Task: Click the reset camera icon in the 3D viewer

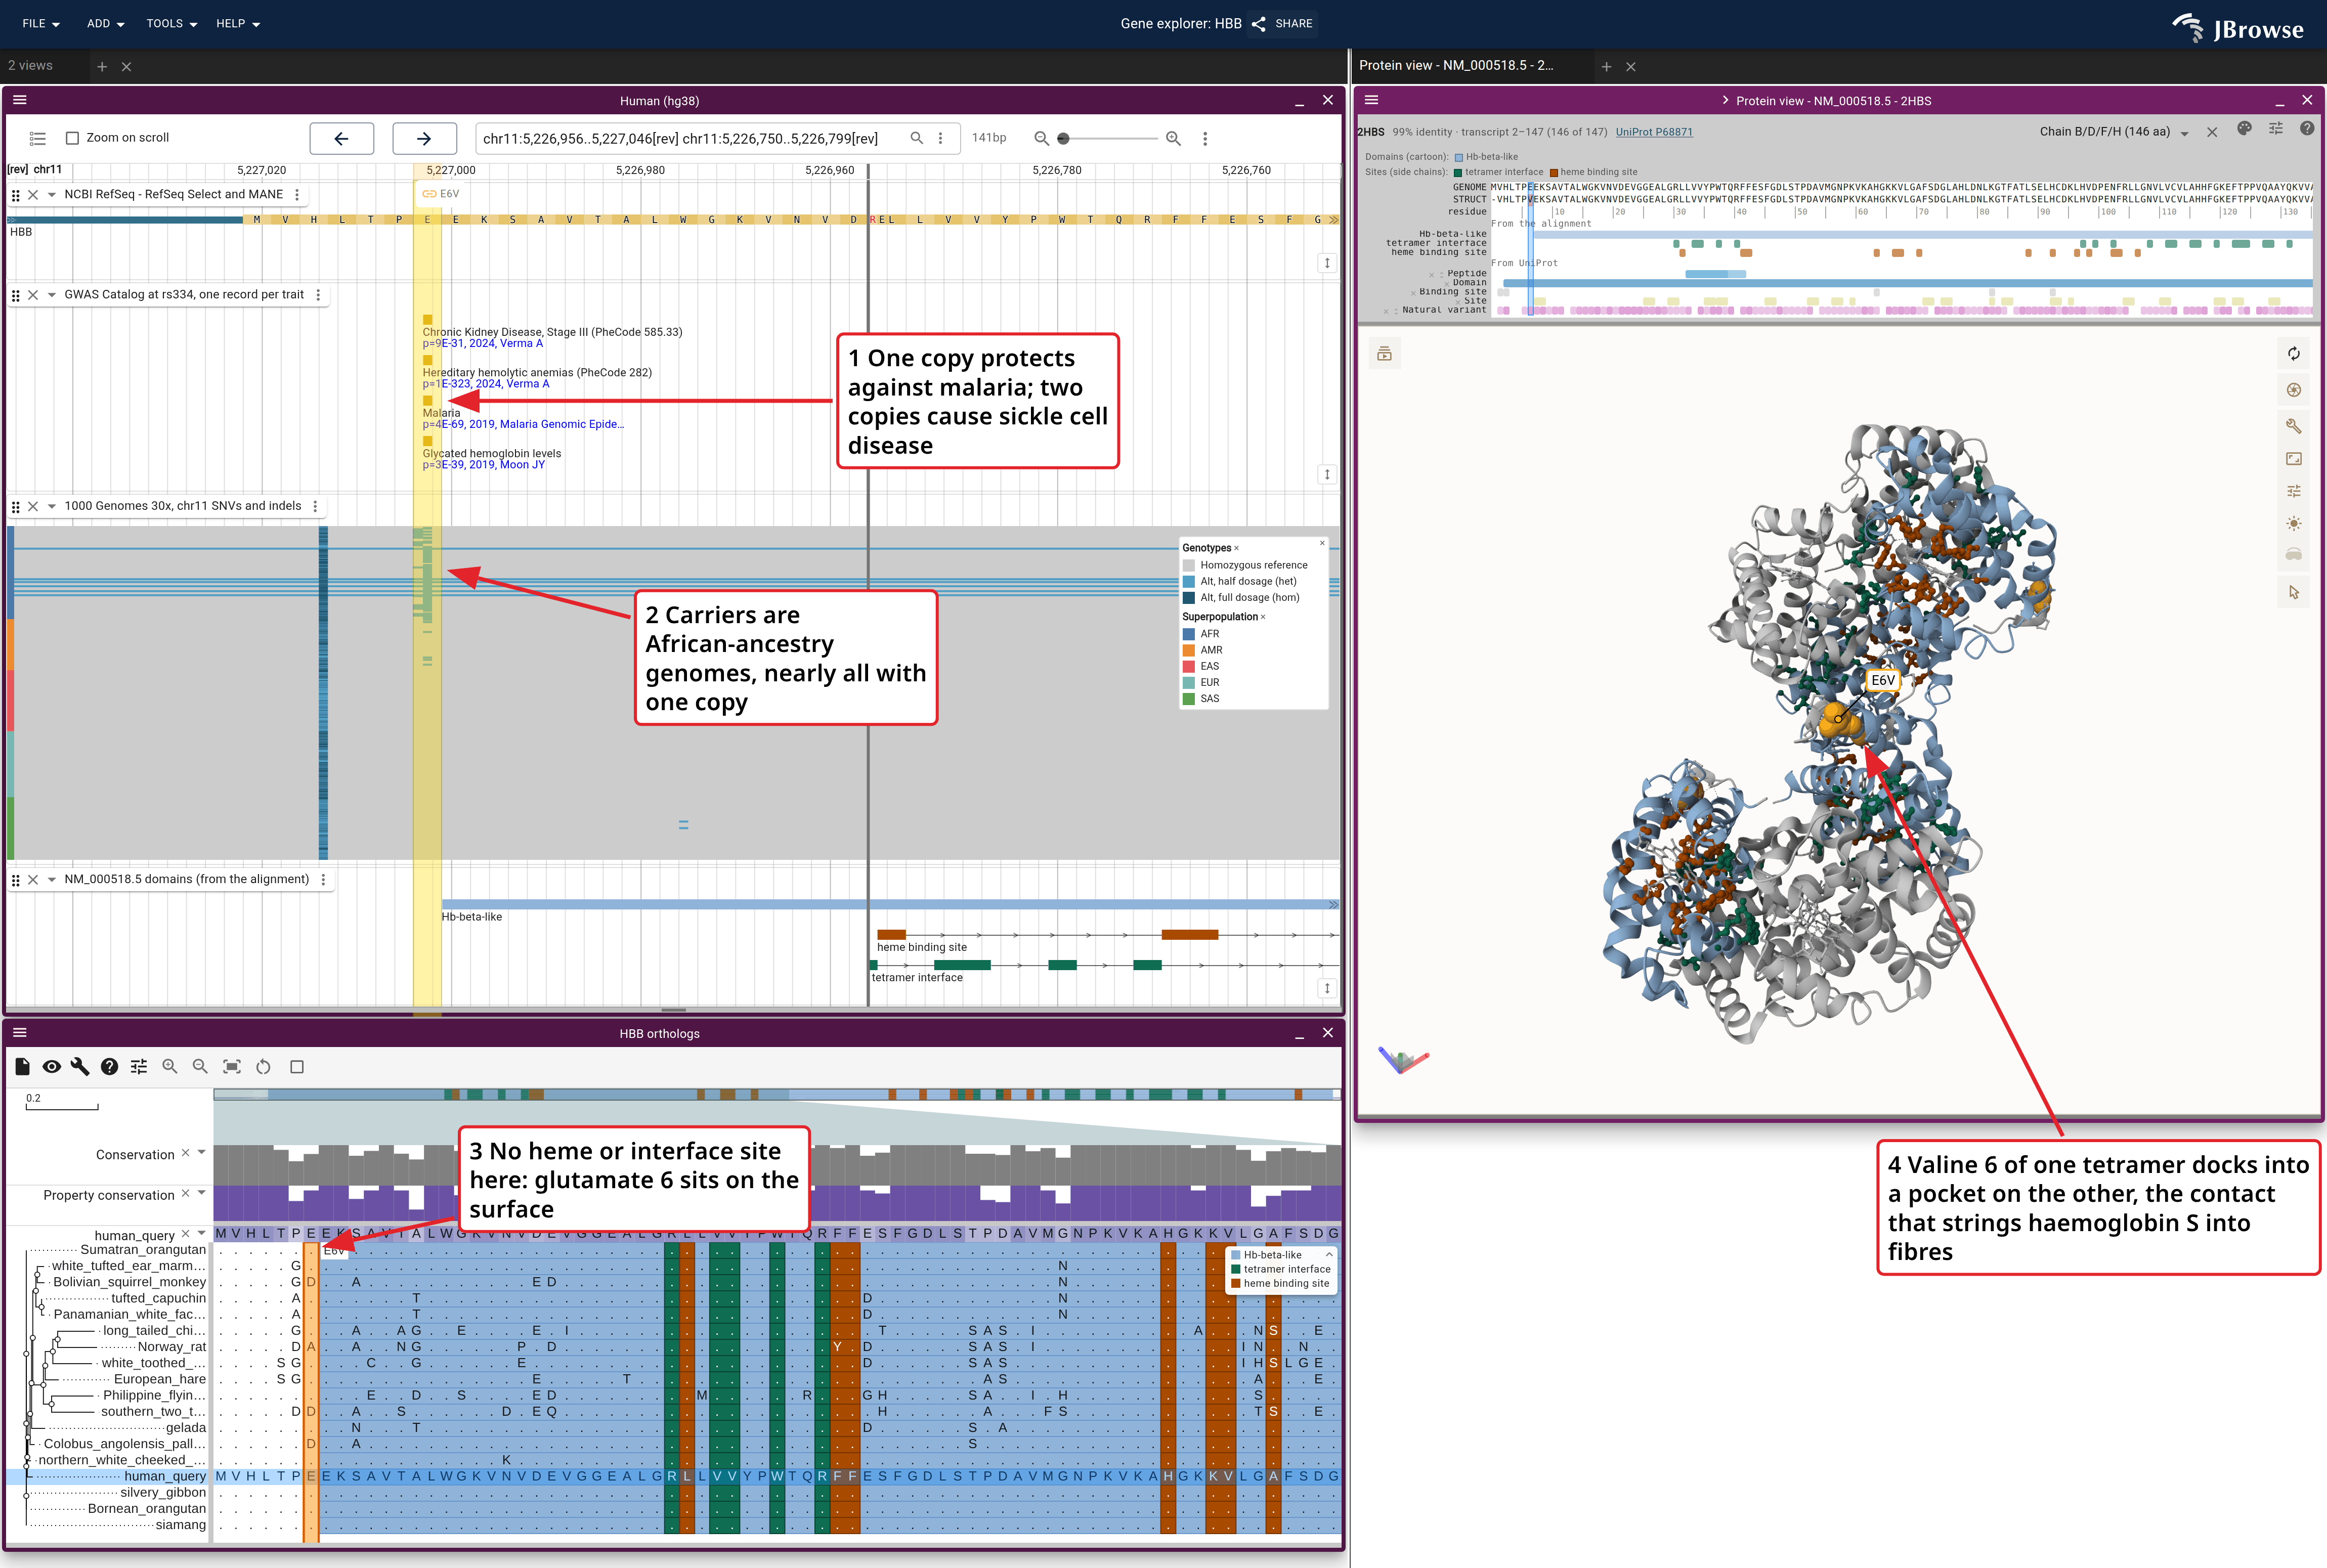Action: tap(2294, 354)
